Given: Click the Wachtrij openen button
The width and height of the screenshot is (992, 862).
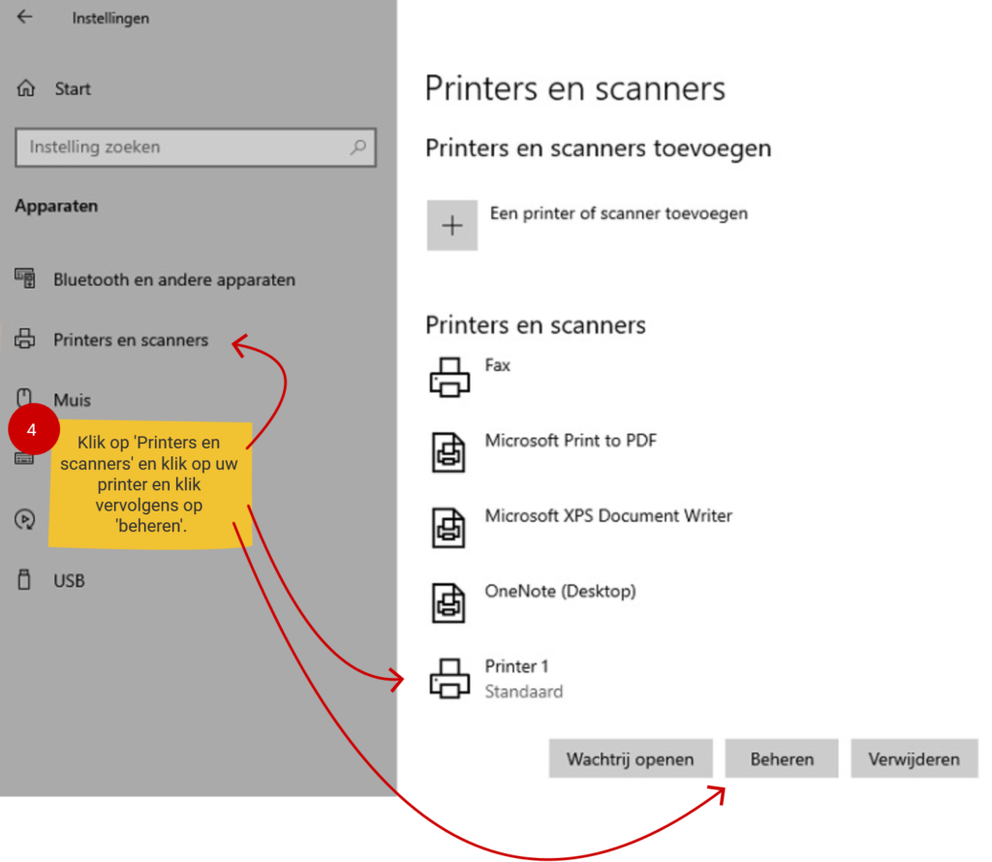Looking at the screenshot, I should point(630,758).
